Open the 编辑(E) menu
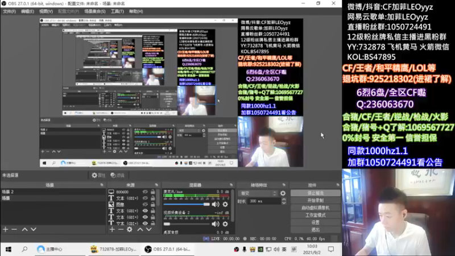This screenshot has width=455, height=256. 27,11
